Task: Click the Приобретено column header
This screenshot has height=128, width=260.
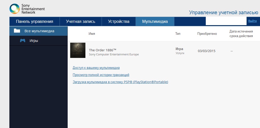Action: click(207, 34)
